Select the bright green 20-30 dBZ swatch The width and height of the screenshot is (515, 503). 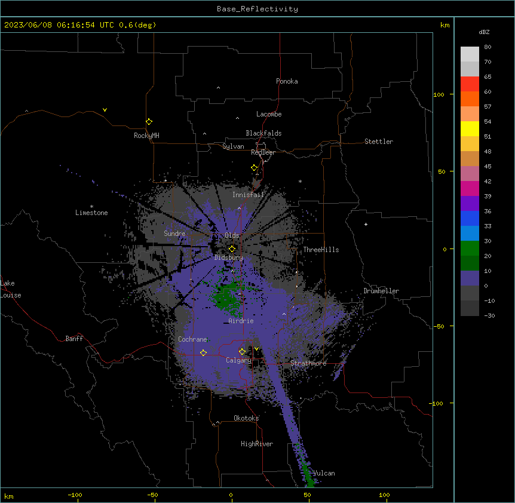pyautogui.click(x=470, y=249)
